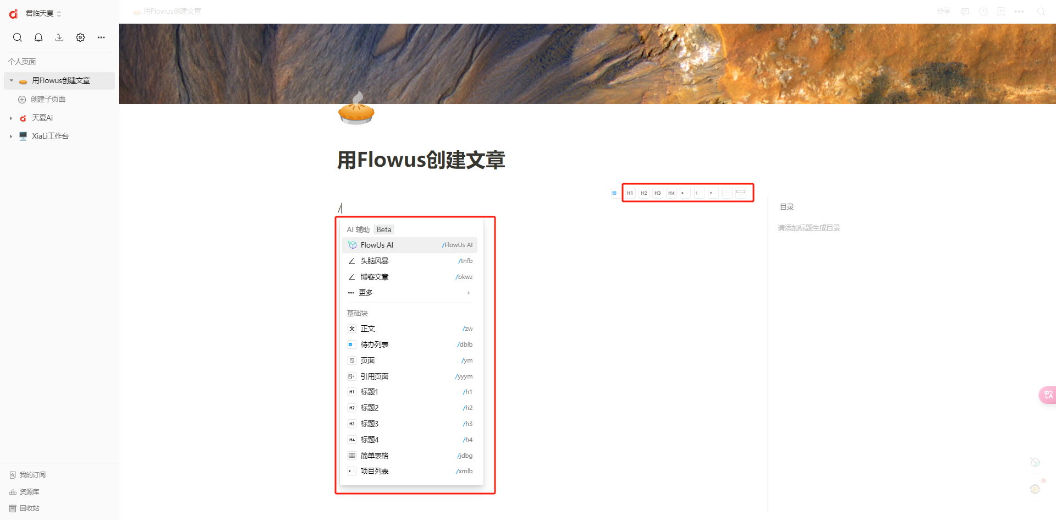The height and width of the screenshot is (520, 1056).
Task: Insert H3 heading from quick toolbar
Action: coord(657,193)
